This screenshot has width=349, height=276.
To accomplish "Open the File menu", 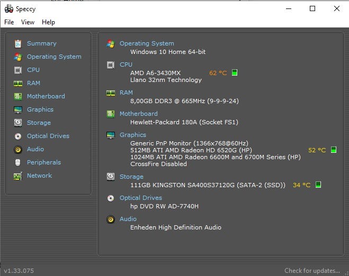I will coord(9,22).
